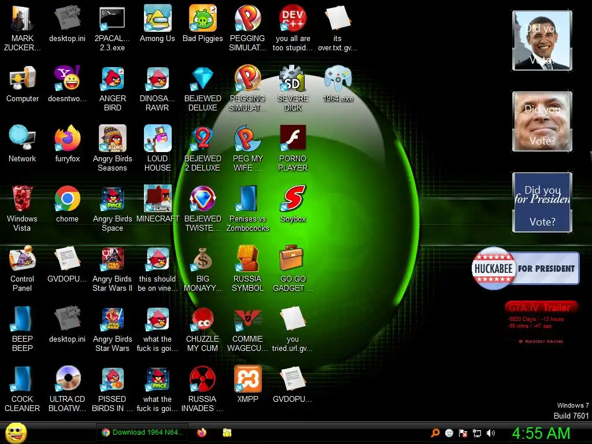Image resolution: width=592 pixels, height=444 pixels.
Task: Open the volume speaker tray icon
Action: [490, 433]
